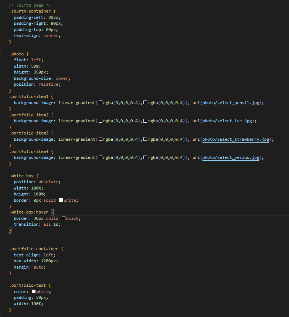Place cursor on transition: all 1s line

click(x=37, y=224)
